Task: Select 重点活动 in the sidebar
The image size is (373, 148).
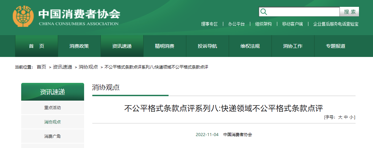Action: tap(53, 108)
